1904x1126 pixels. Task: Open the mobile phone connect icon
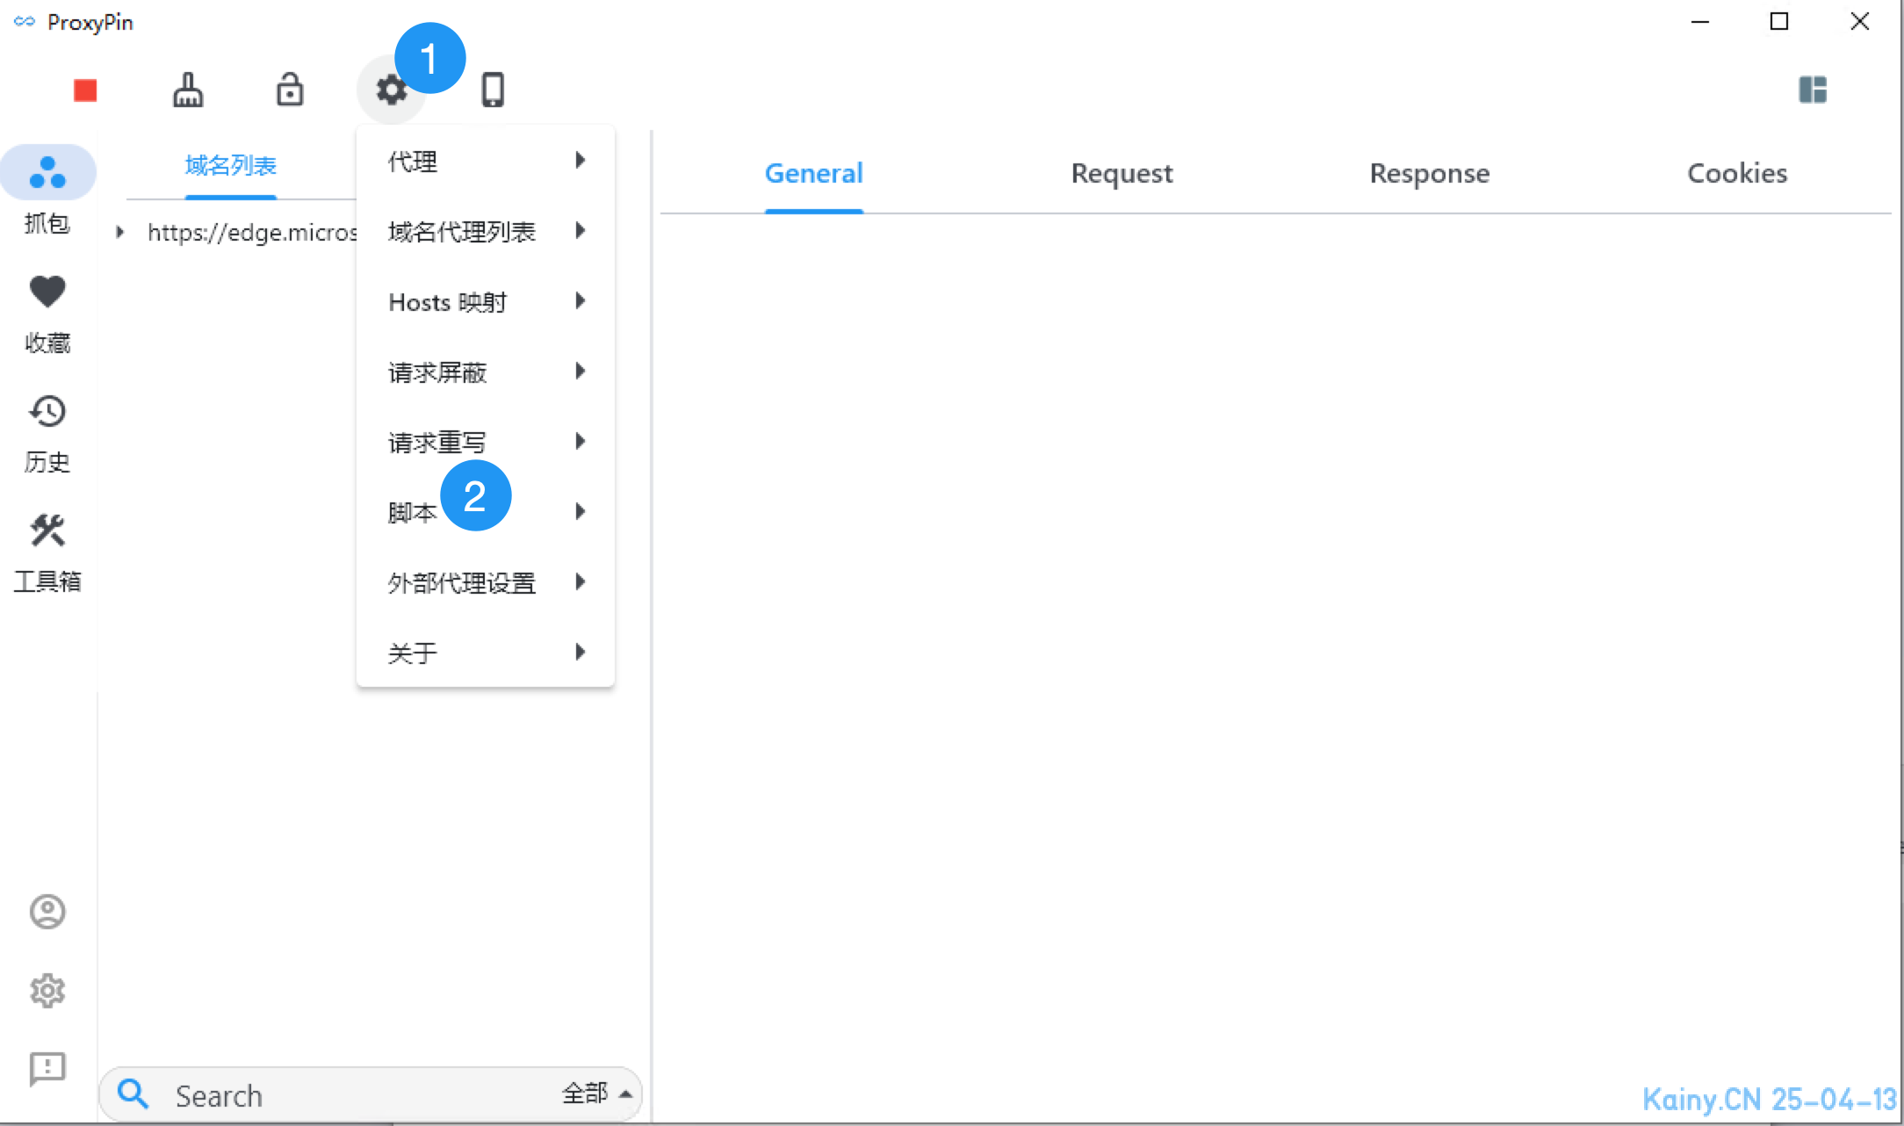point(493,90)
